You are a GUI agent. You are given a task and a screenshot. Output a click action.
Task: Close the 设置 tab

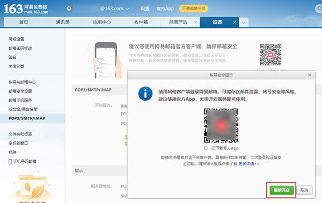click(235, 22)
